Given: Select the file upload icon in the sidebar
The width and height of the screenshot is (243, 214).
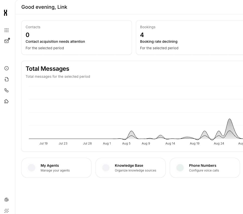Looking at the screenshot, I should point(7,79).
